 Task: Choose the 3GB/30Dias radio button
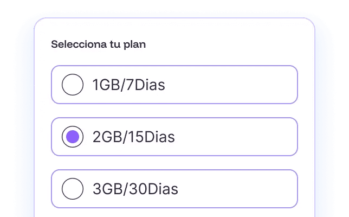[x=73, y=189]
